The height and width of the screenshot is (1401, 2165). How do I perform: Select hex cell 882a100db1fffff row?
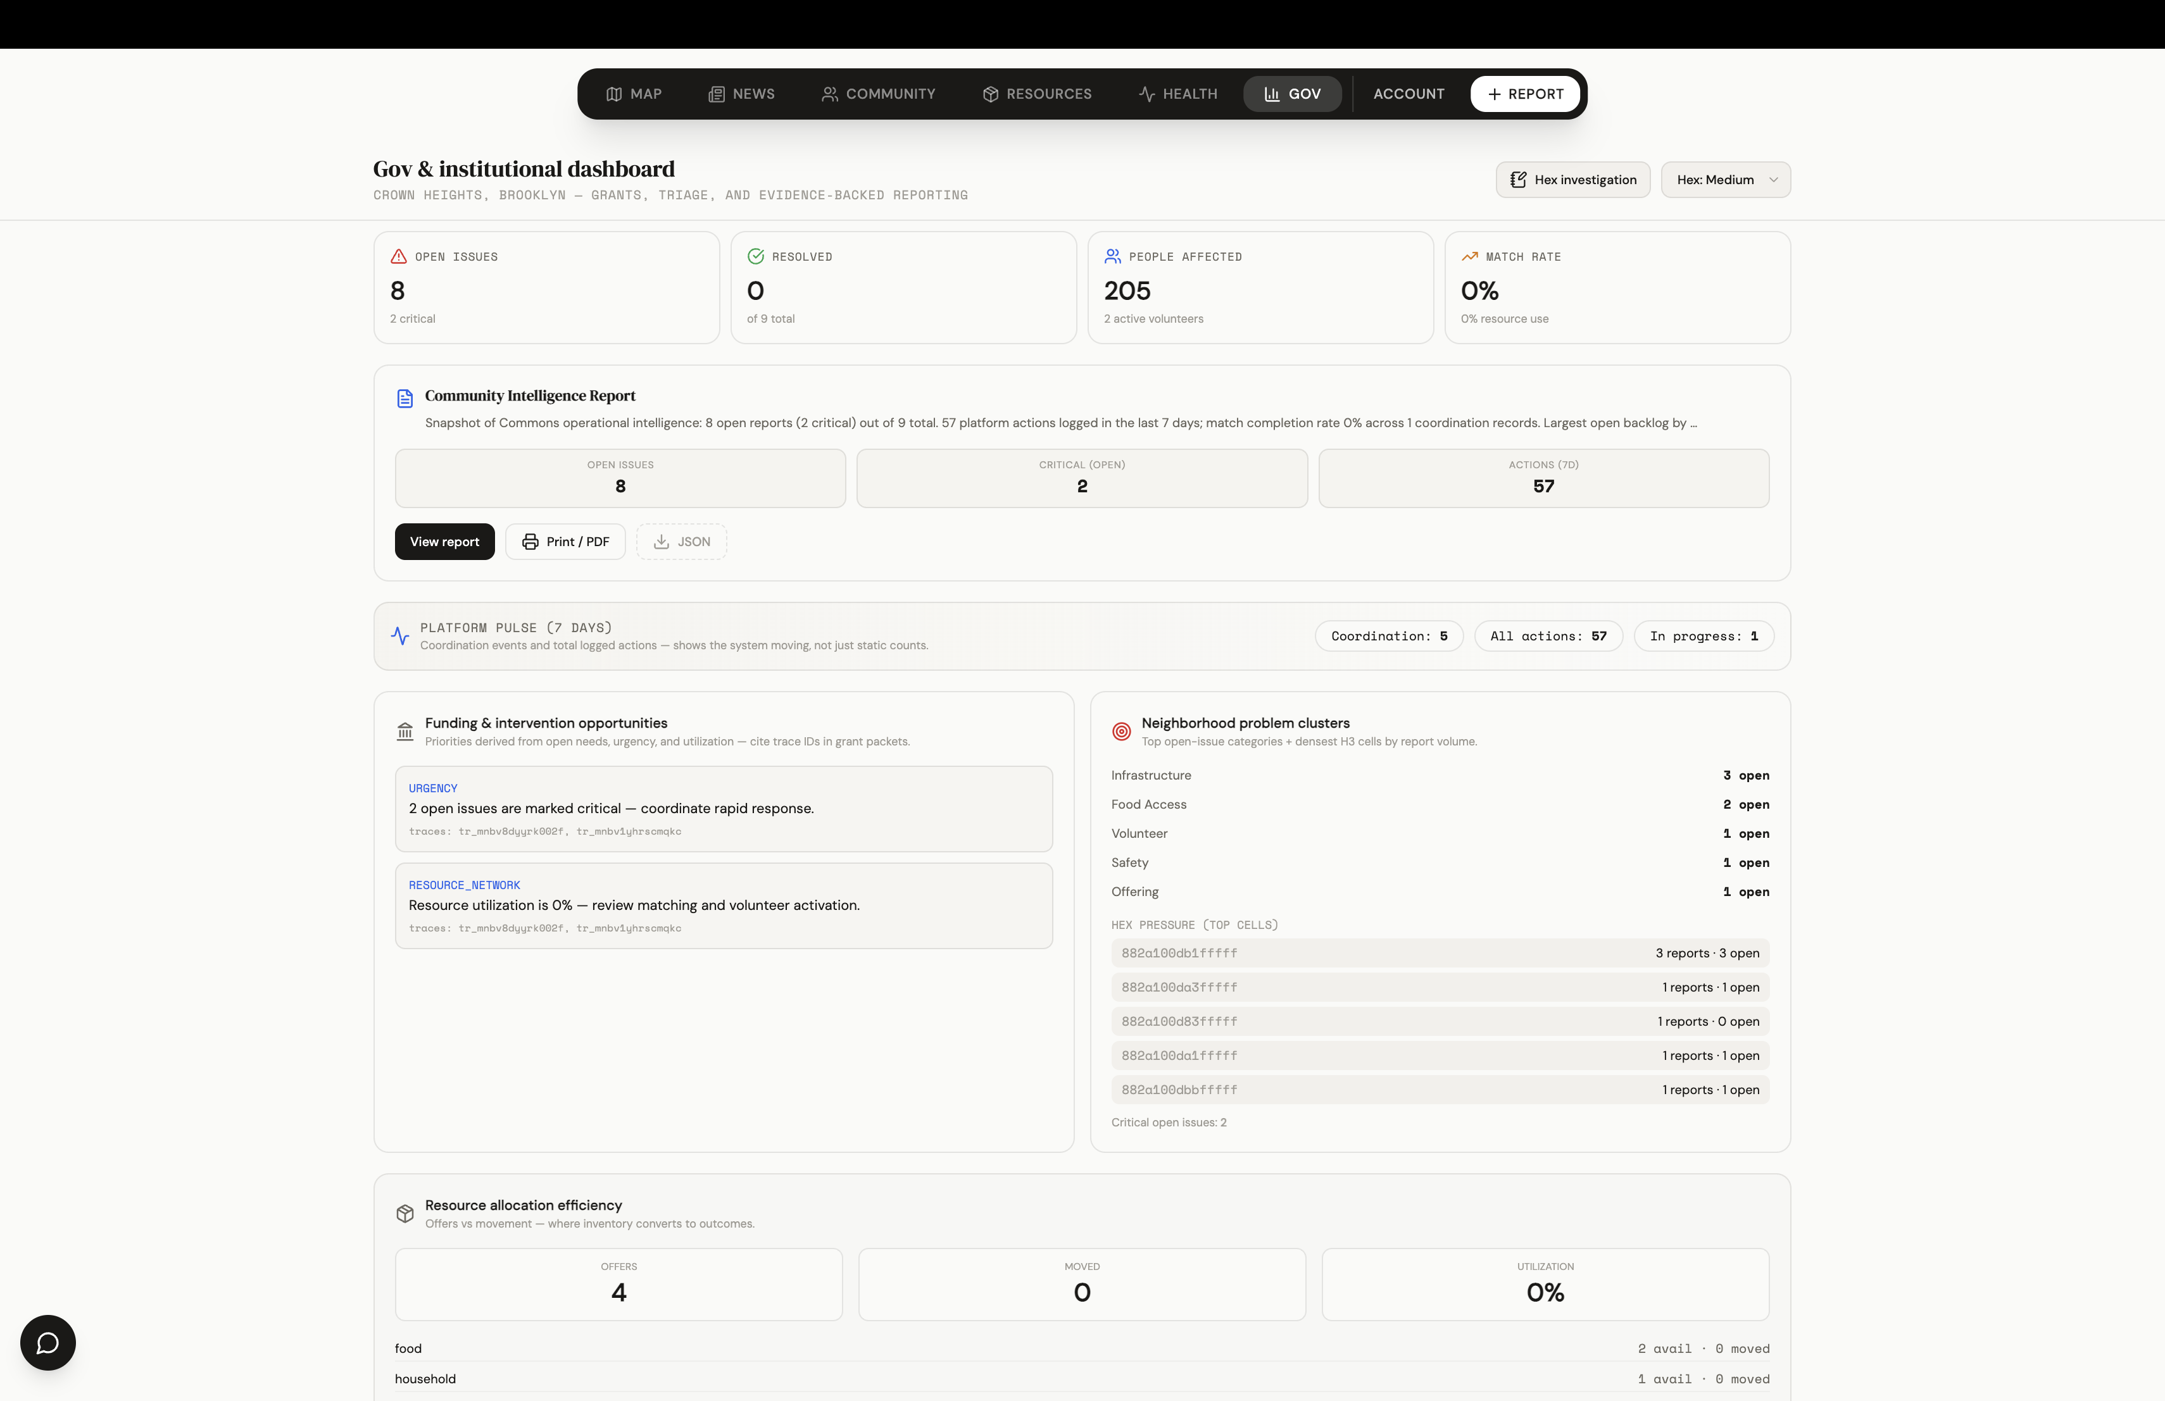[x=1439, y=953]
